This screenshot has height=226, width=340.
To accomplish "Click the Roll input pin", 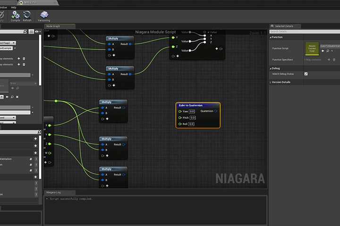I will coord(180,124).
